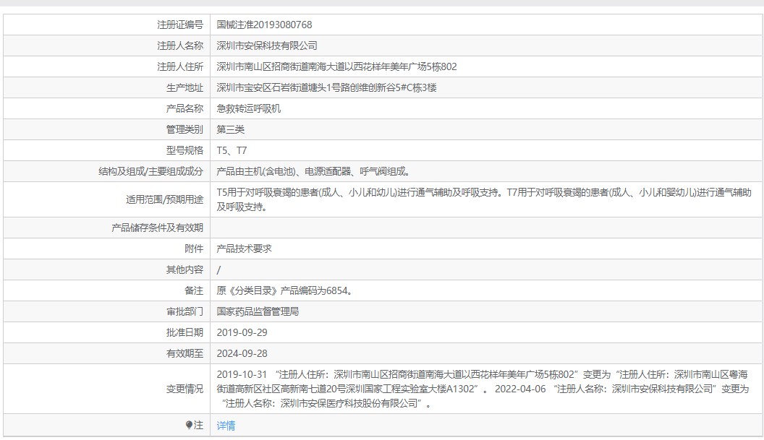Click remark 原《分类目录》产品编码为6854

[284, 290]
